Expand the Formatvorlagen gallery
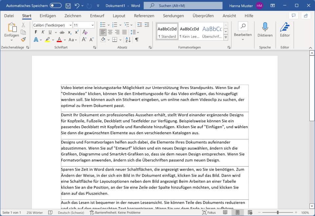Screen dimensions: 315x216 click(x=226, y=37)
